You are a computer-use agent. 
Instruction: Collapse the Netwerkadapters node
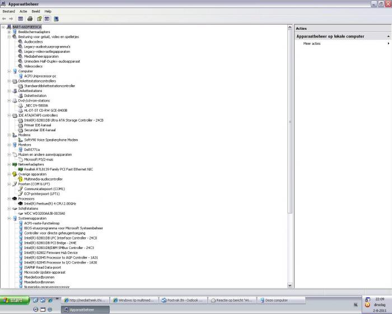coord(9,164)
